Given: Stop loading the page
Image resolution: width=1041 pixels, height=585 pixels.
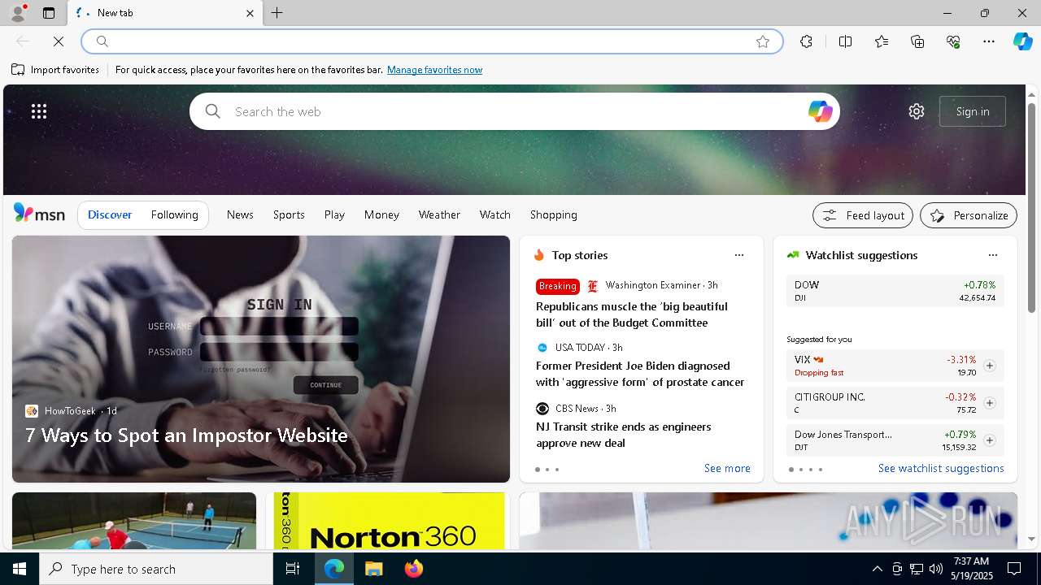Looking at the screenshot, I should click(59, 41).
